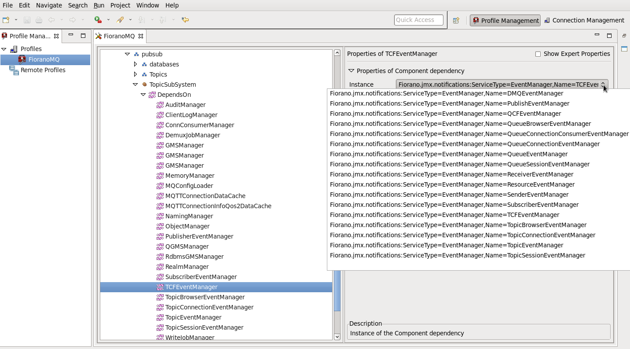
Task: Click the icon beside NamingManager
Action: point(160,216)
